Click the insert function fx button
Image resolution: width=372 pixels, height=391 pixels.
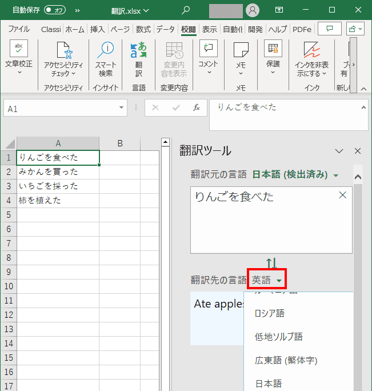(196, 107)
